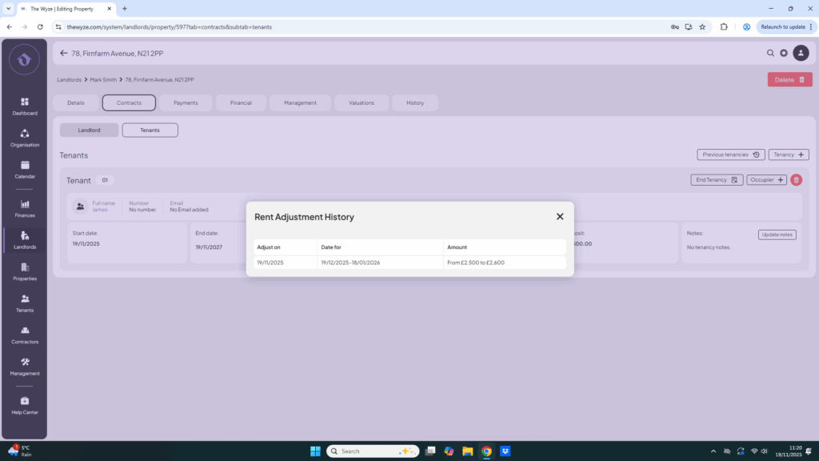Open the settings gear in header
This screenshot has width=819, height=461.
click(x=784, y=54)
